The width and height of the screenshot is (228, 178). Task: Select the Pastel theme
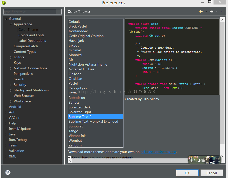click(x=96, y=84)
